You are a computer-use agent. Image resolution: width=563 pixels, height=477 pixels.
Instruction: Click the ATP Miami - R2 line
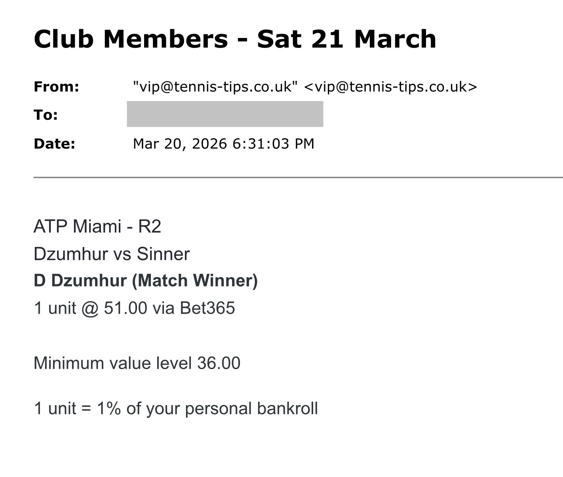point(97,226)
